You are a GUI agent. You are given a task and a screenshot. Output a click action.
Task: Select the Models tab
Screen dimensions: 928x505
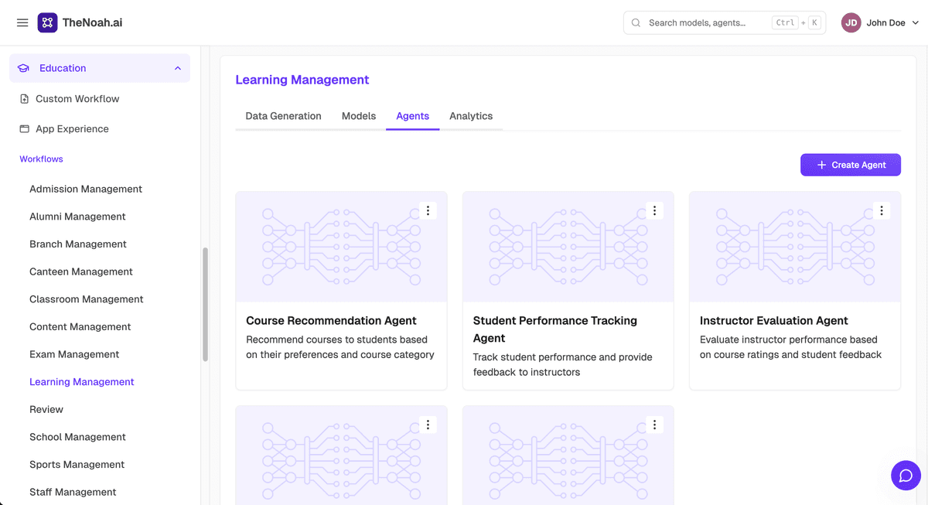coord(359,116)
